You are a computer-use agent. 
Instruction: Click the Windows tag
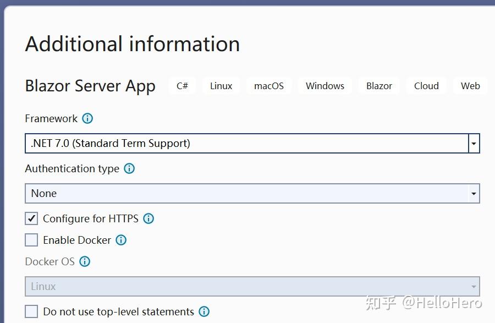325,86
